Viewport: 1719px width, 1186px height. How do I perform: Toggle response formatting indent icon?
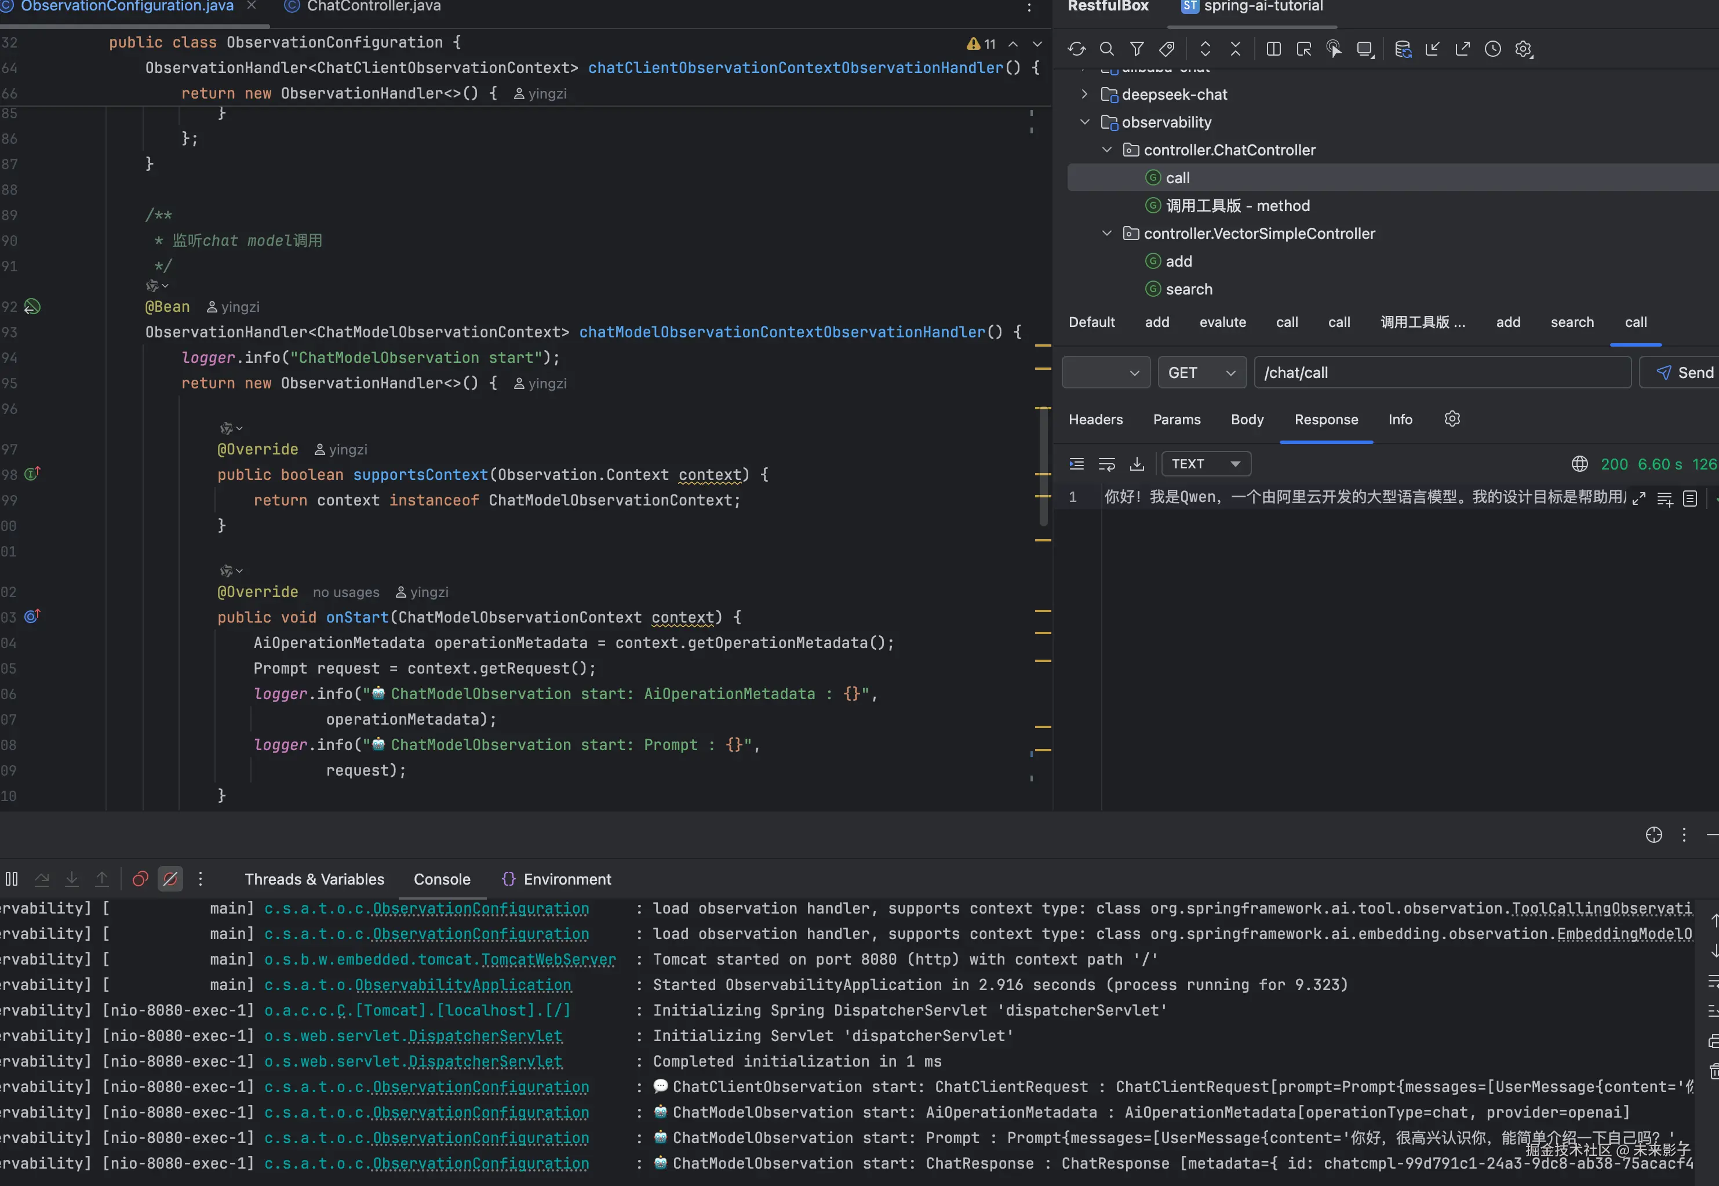pos(1076,464)
